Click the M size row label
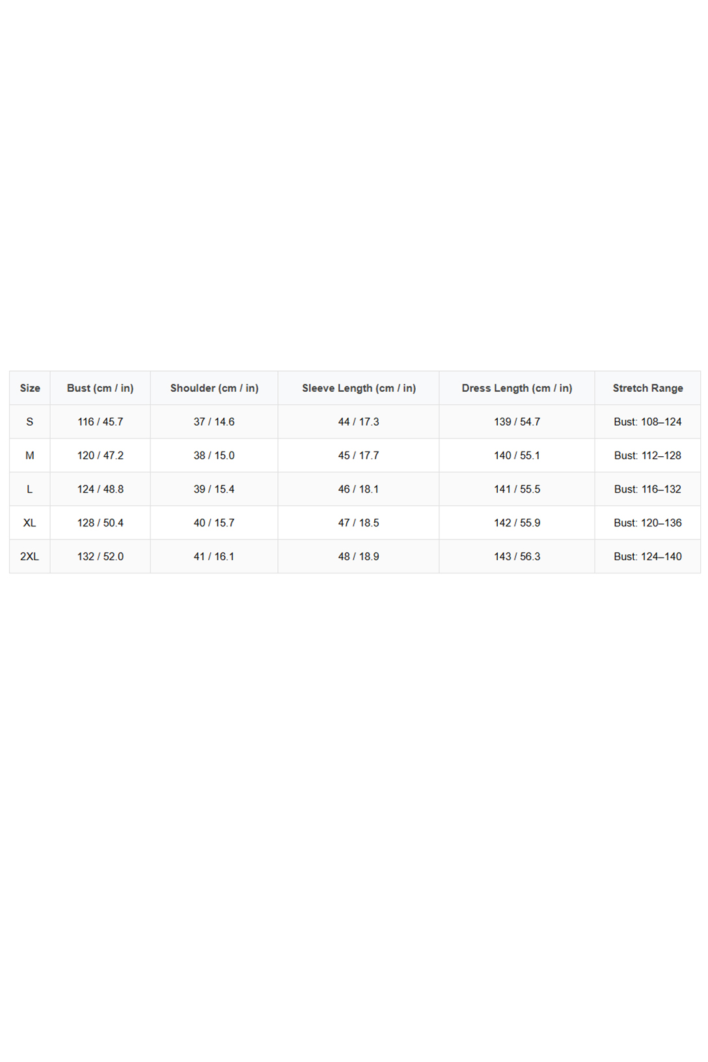Image resolution: width=708 pixels, height=1062 pixels. tap(30, 456)
